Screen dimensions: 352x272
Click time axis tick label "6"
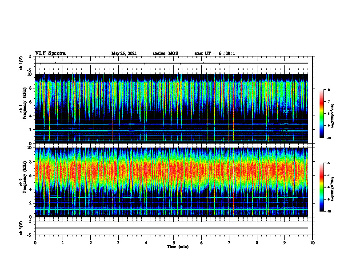[x=202, y=242]
